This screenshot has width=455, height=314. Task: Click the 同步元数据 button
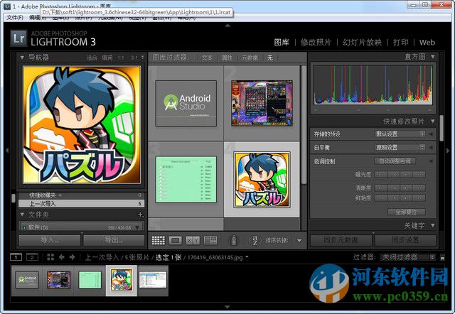pos(341,240)
